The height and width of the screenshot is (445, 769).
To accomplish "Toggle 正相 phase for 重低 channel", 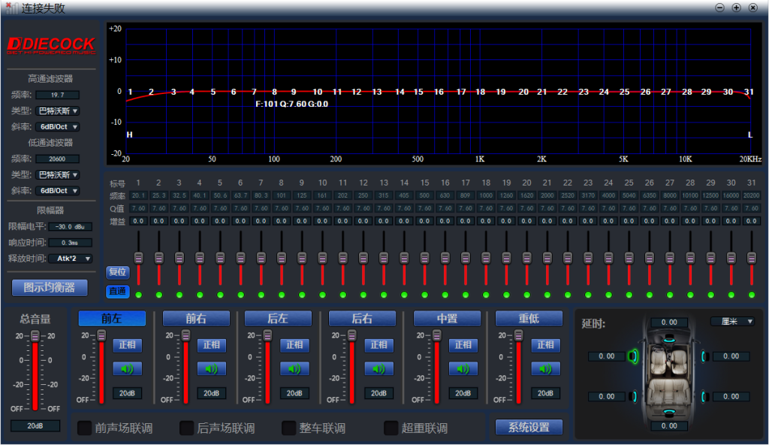I will click(x=545, y=345).
